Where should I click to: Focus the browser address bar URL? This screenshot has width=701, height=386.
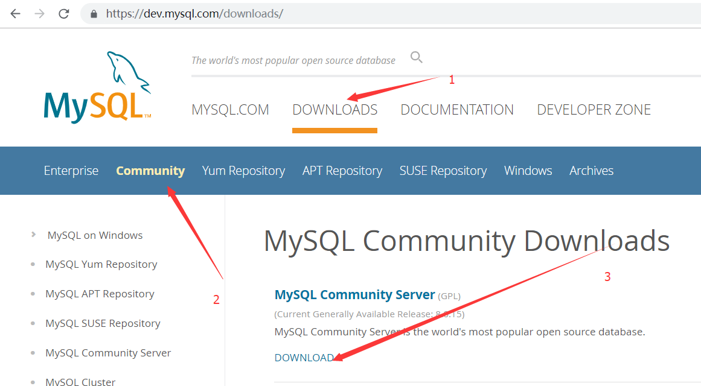(194, 14)
